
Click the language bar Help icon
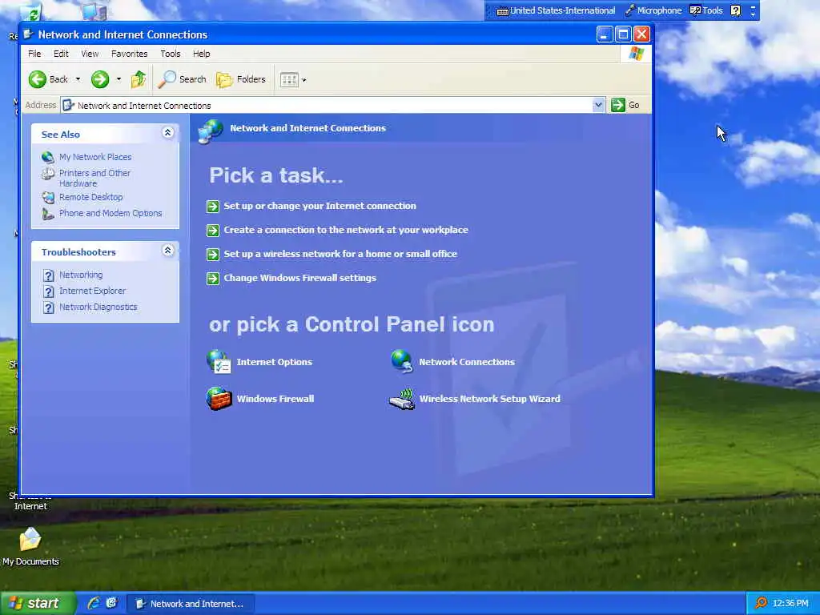(736, 10)
